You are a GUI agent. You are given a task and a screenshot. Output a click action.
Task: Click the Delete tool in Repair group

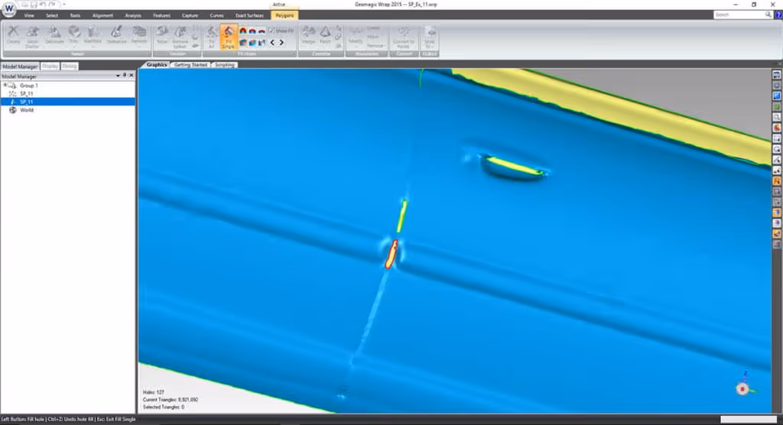point(14,35)
